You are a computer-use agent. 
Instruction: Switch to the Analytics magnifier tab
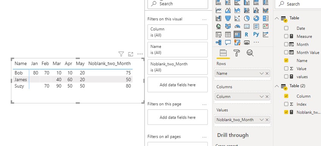coord(250,53)
